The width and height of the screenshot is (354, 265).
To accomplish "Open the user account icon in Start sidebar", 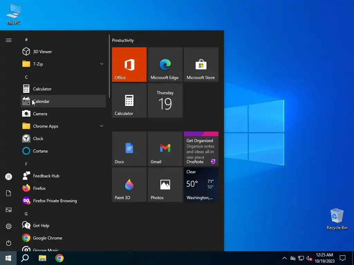I will point(9,177).
